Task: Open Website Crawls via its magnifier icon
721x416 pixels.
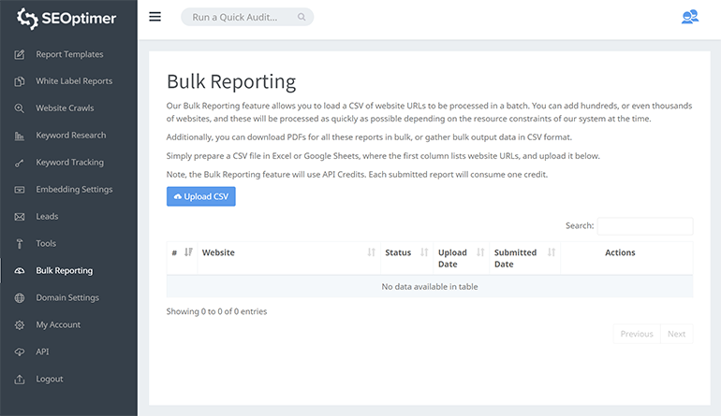Action: click(x=19, y=108)
